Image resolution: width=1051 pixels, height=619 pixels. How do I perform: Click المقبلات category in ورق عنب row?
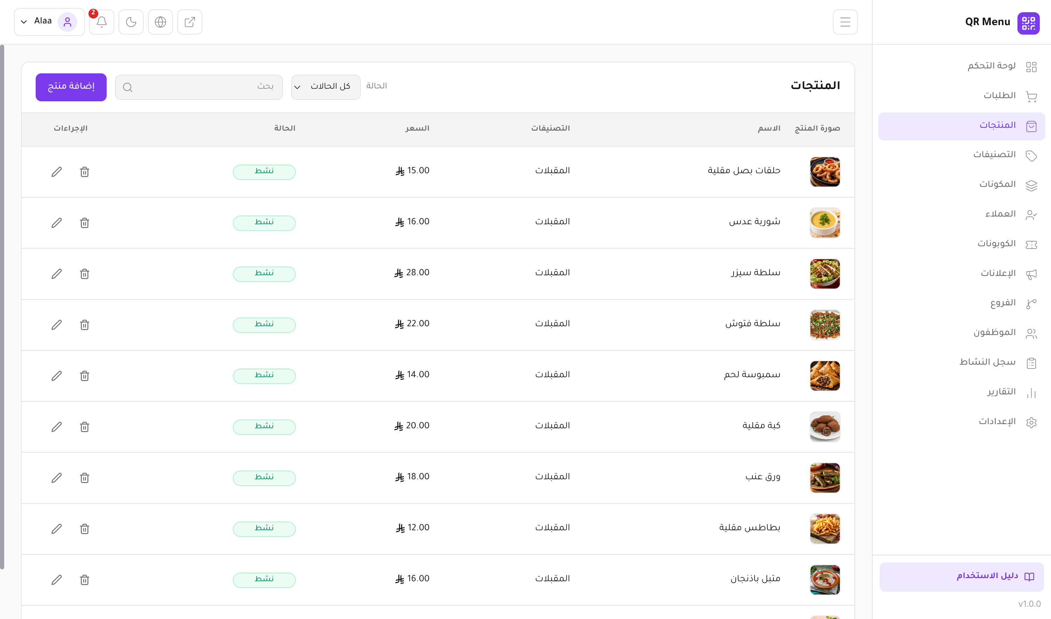[x=552, y=477]
